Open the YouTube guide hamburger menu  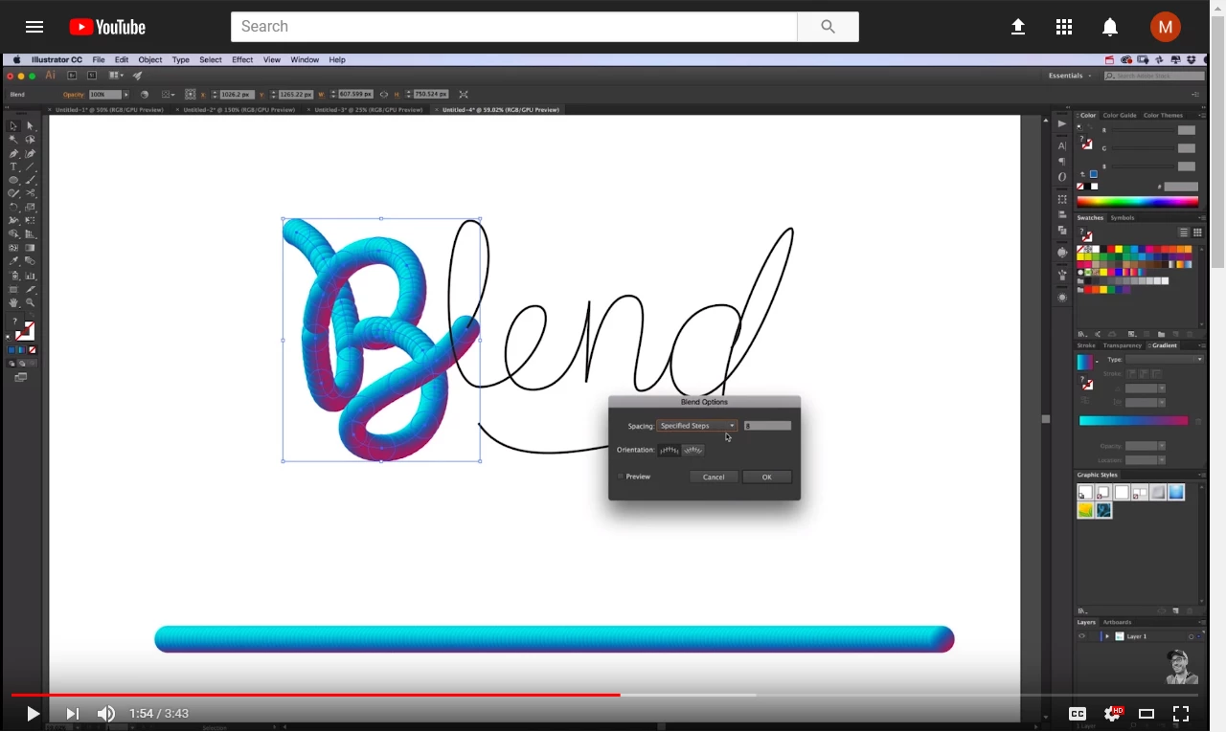point(34,27)
